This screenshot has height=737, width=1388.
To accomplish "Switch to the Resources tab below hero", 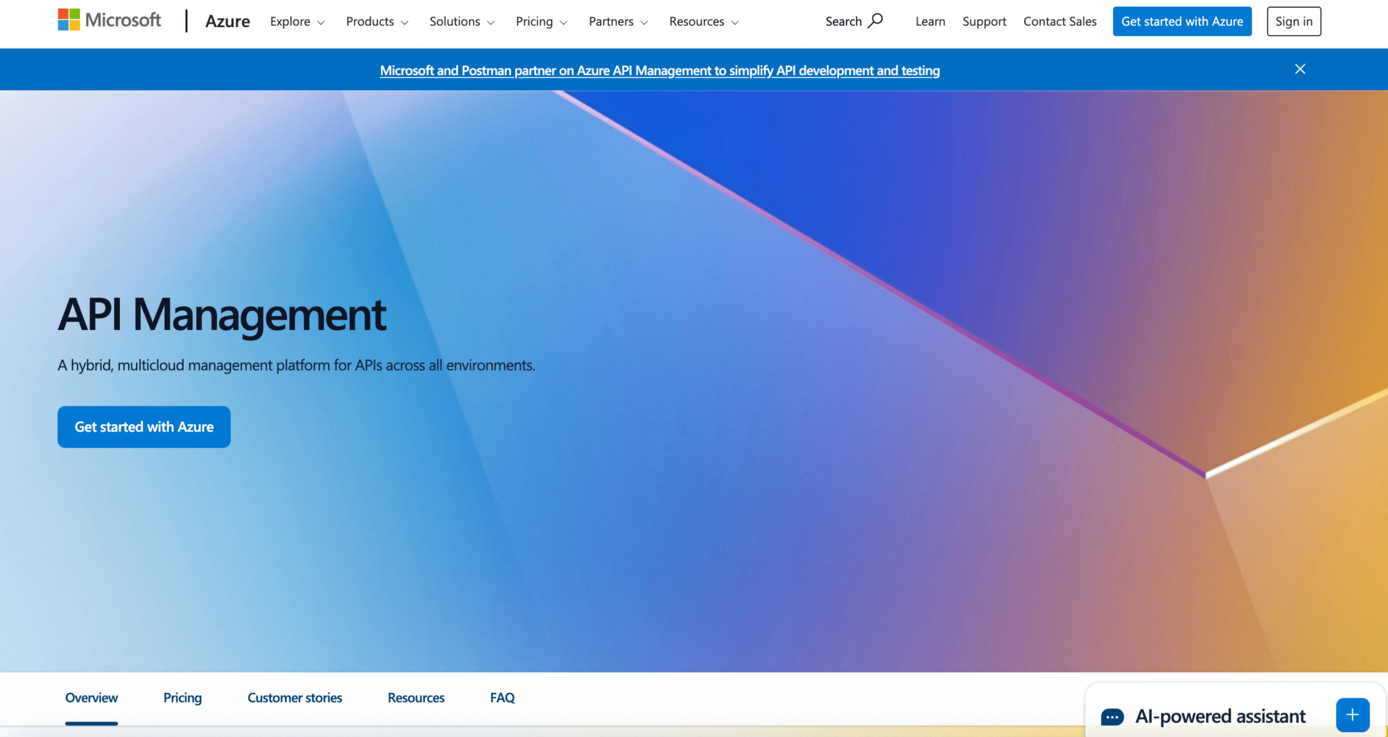I will coord(416,698).
